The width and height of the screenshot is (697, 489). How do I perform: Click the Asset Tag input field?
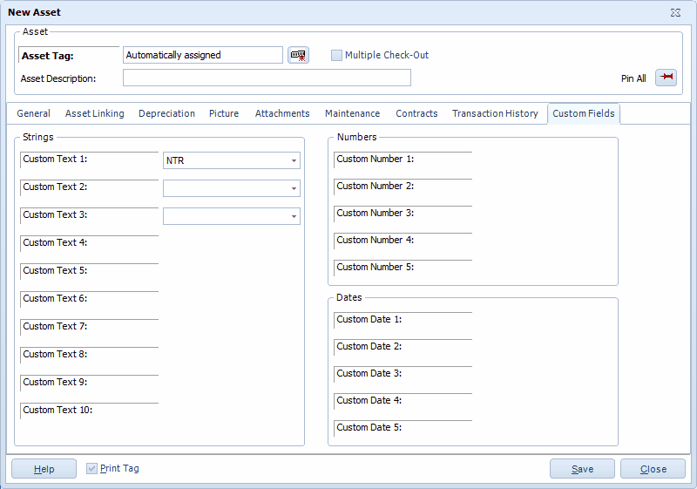[x=203, y=55]
